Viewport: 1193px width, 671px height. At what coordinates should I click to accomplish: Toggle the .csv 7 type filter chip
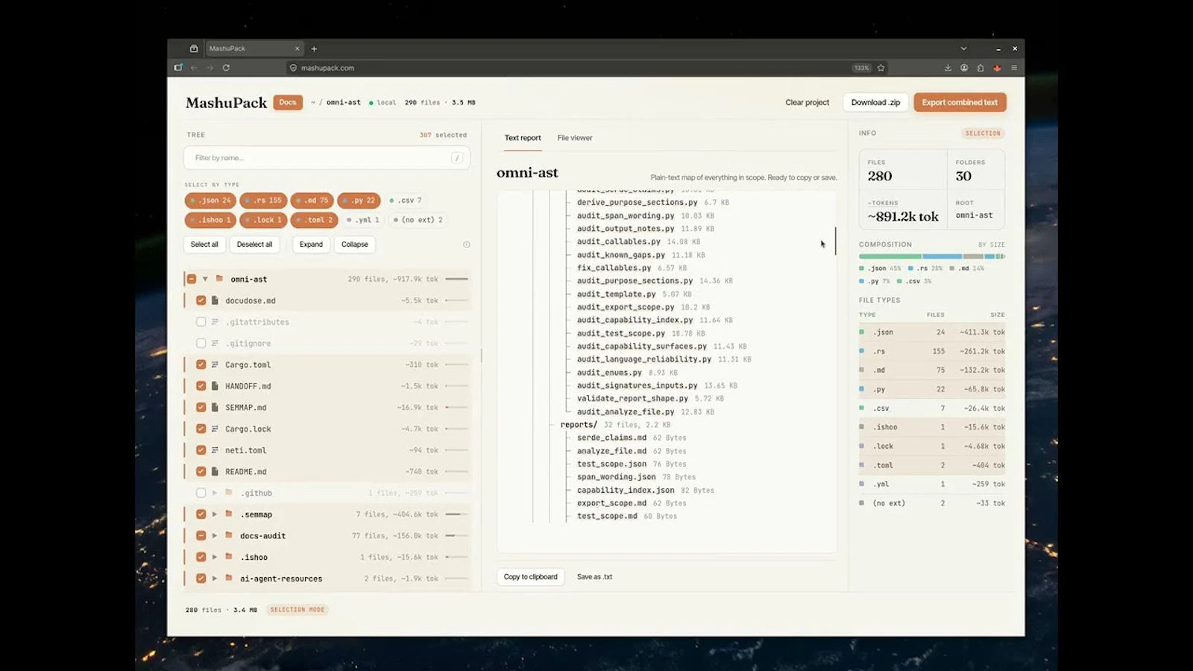pos(406,201)
